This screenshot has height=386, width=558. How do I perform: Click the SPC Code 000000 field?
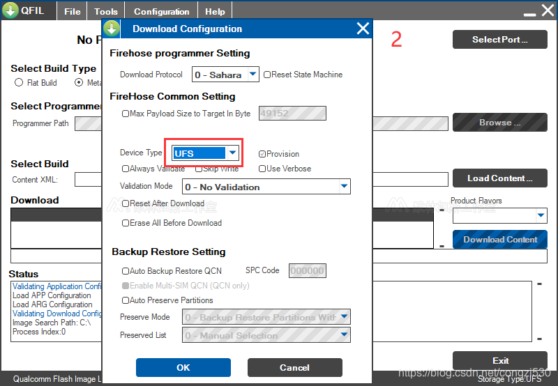pyautogui.click(x=307, y=271)
